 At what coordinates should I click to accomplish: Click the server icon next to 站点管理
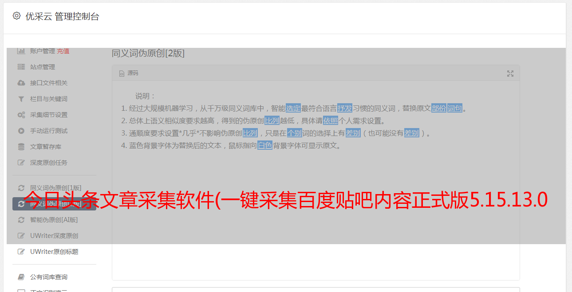click(21, 67)
